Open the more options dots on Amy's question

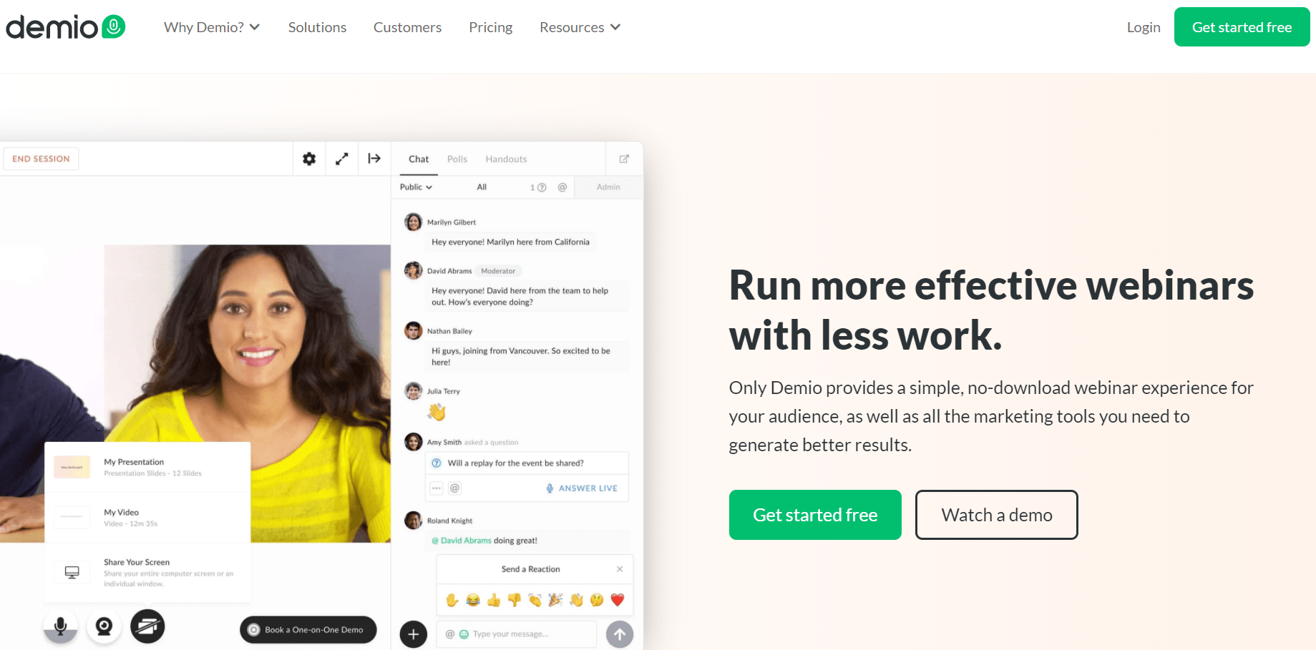pyautogui.click(x=437, y=488)
